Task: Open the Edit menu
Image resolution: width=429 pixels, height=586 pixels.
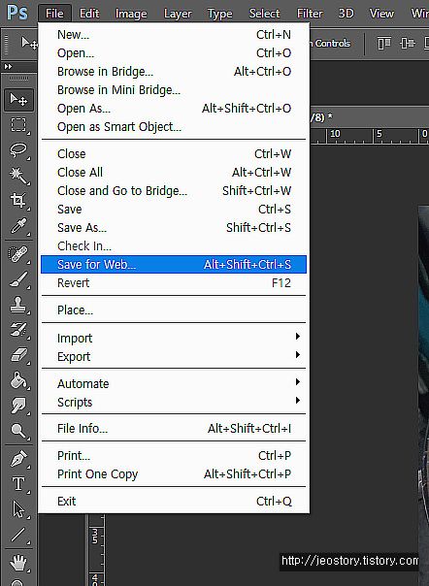Action: [89, 14]
